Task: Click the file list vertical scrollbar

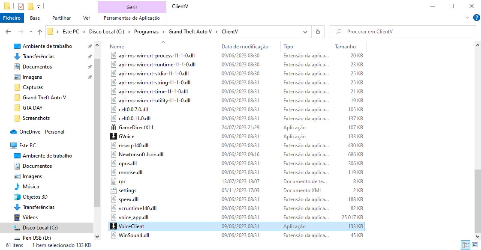Action: pos(477,128)
